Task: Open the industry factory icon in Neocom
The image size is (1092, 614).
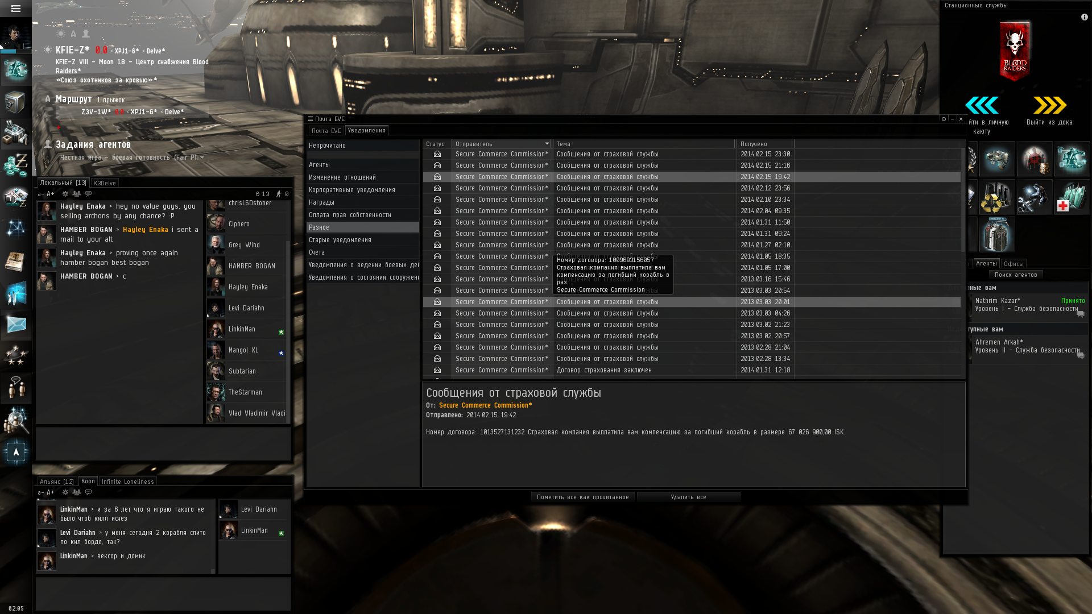Action: coord(15,133)
